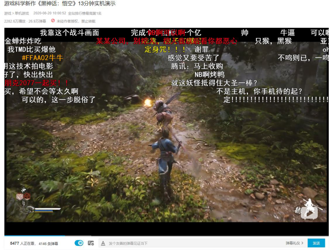Screen dimensions: 334x250
Task: Open 全站排行榜最高第1名 ranking link
Action: point(84,13)
